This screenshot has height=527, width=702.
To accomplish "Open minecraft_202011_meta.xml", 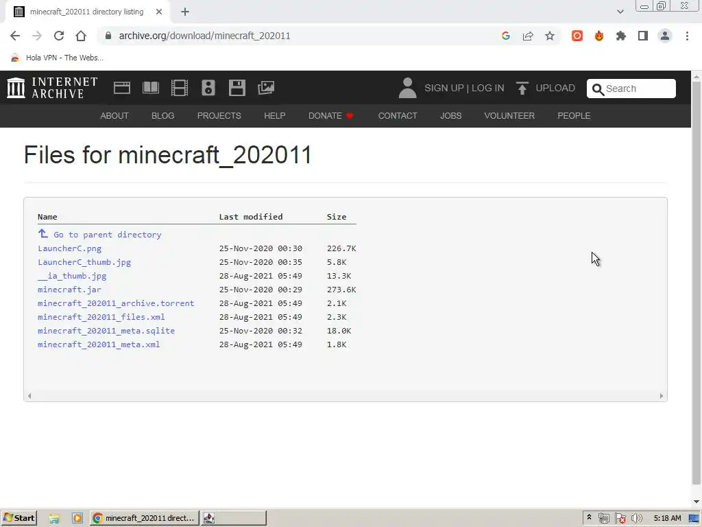I will pyautogui.click(x=99, y=344).
